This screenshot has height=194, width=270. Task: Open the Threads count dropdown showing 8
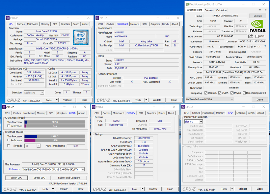pos(38,146)
